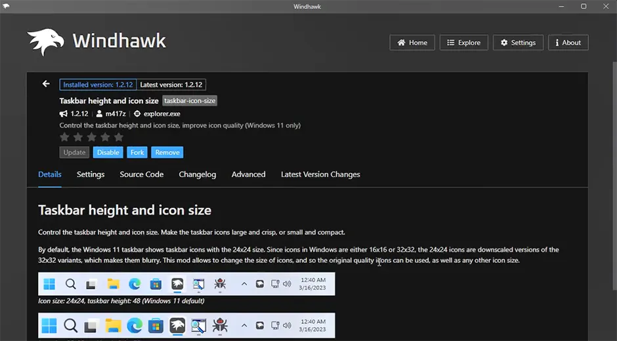Open the Advanced tab
617x341 pixels.
248,174
